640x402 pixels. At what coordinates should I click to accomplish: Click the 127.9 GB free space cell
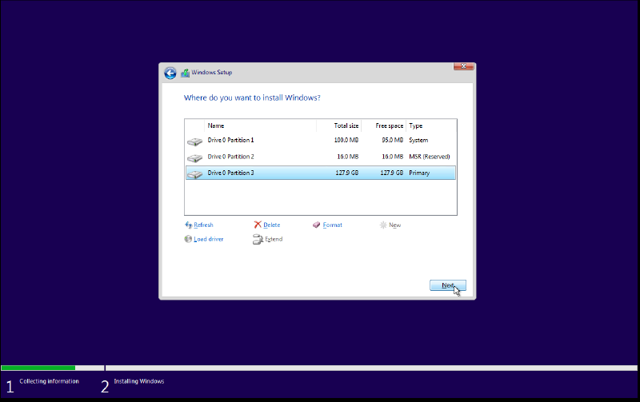pos(391,173)
